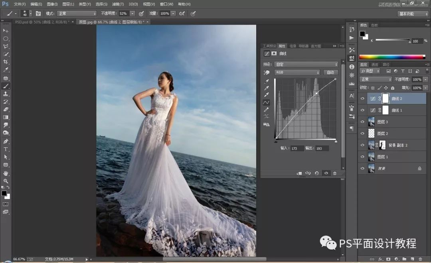Select the Pen tool

(x=6, y=141)
